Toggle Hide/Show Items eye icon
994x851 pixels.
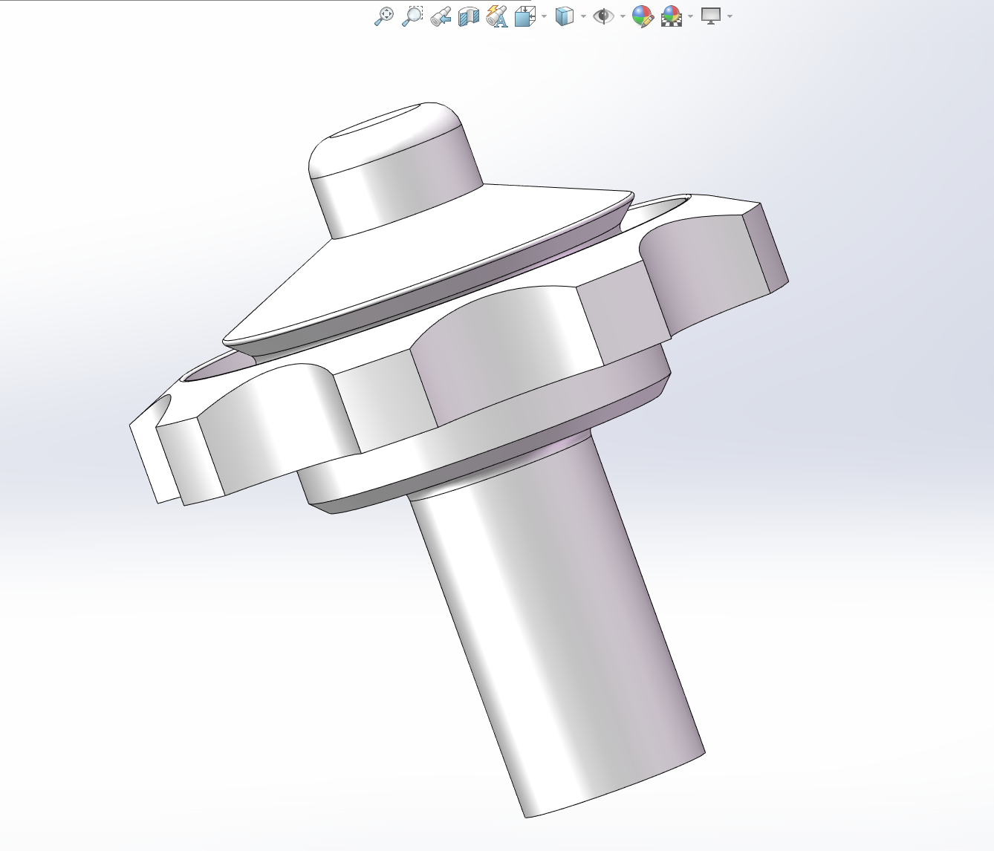point(603,16)
